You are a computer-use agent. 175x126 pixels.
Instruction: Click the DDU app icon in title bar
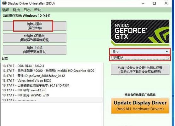pyautogui.click(x=4, y=3)
